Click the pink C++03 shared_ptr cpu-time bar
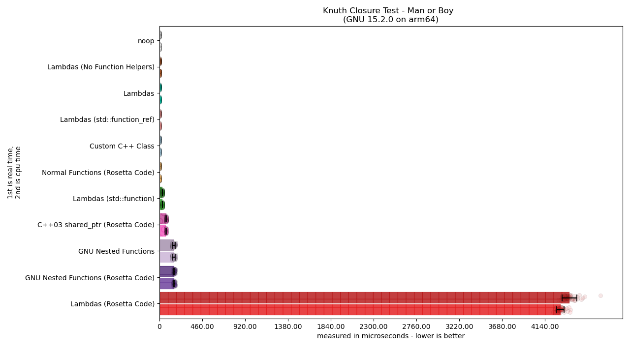Viewport: 630px width, 354px height. click(x=162, y=231)
